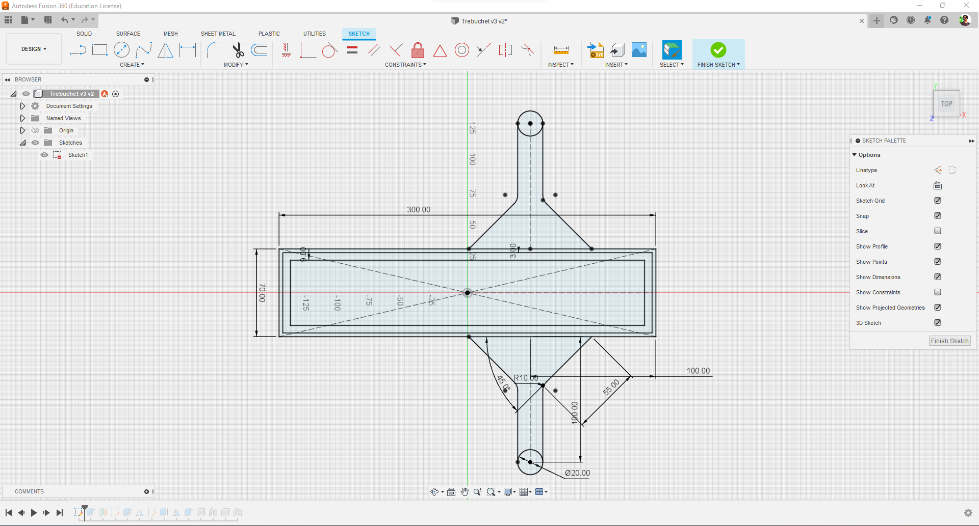Enable the Slice checkbox
This screenshot has height=526, width=979.
[937, 231]
